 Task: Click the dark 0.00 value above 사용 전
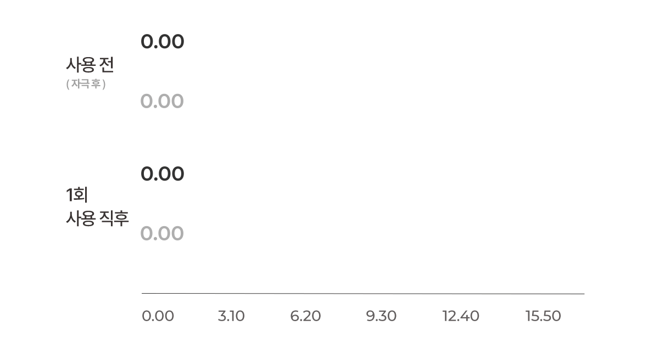point(162,42)
